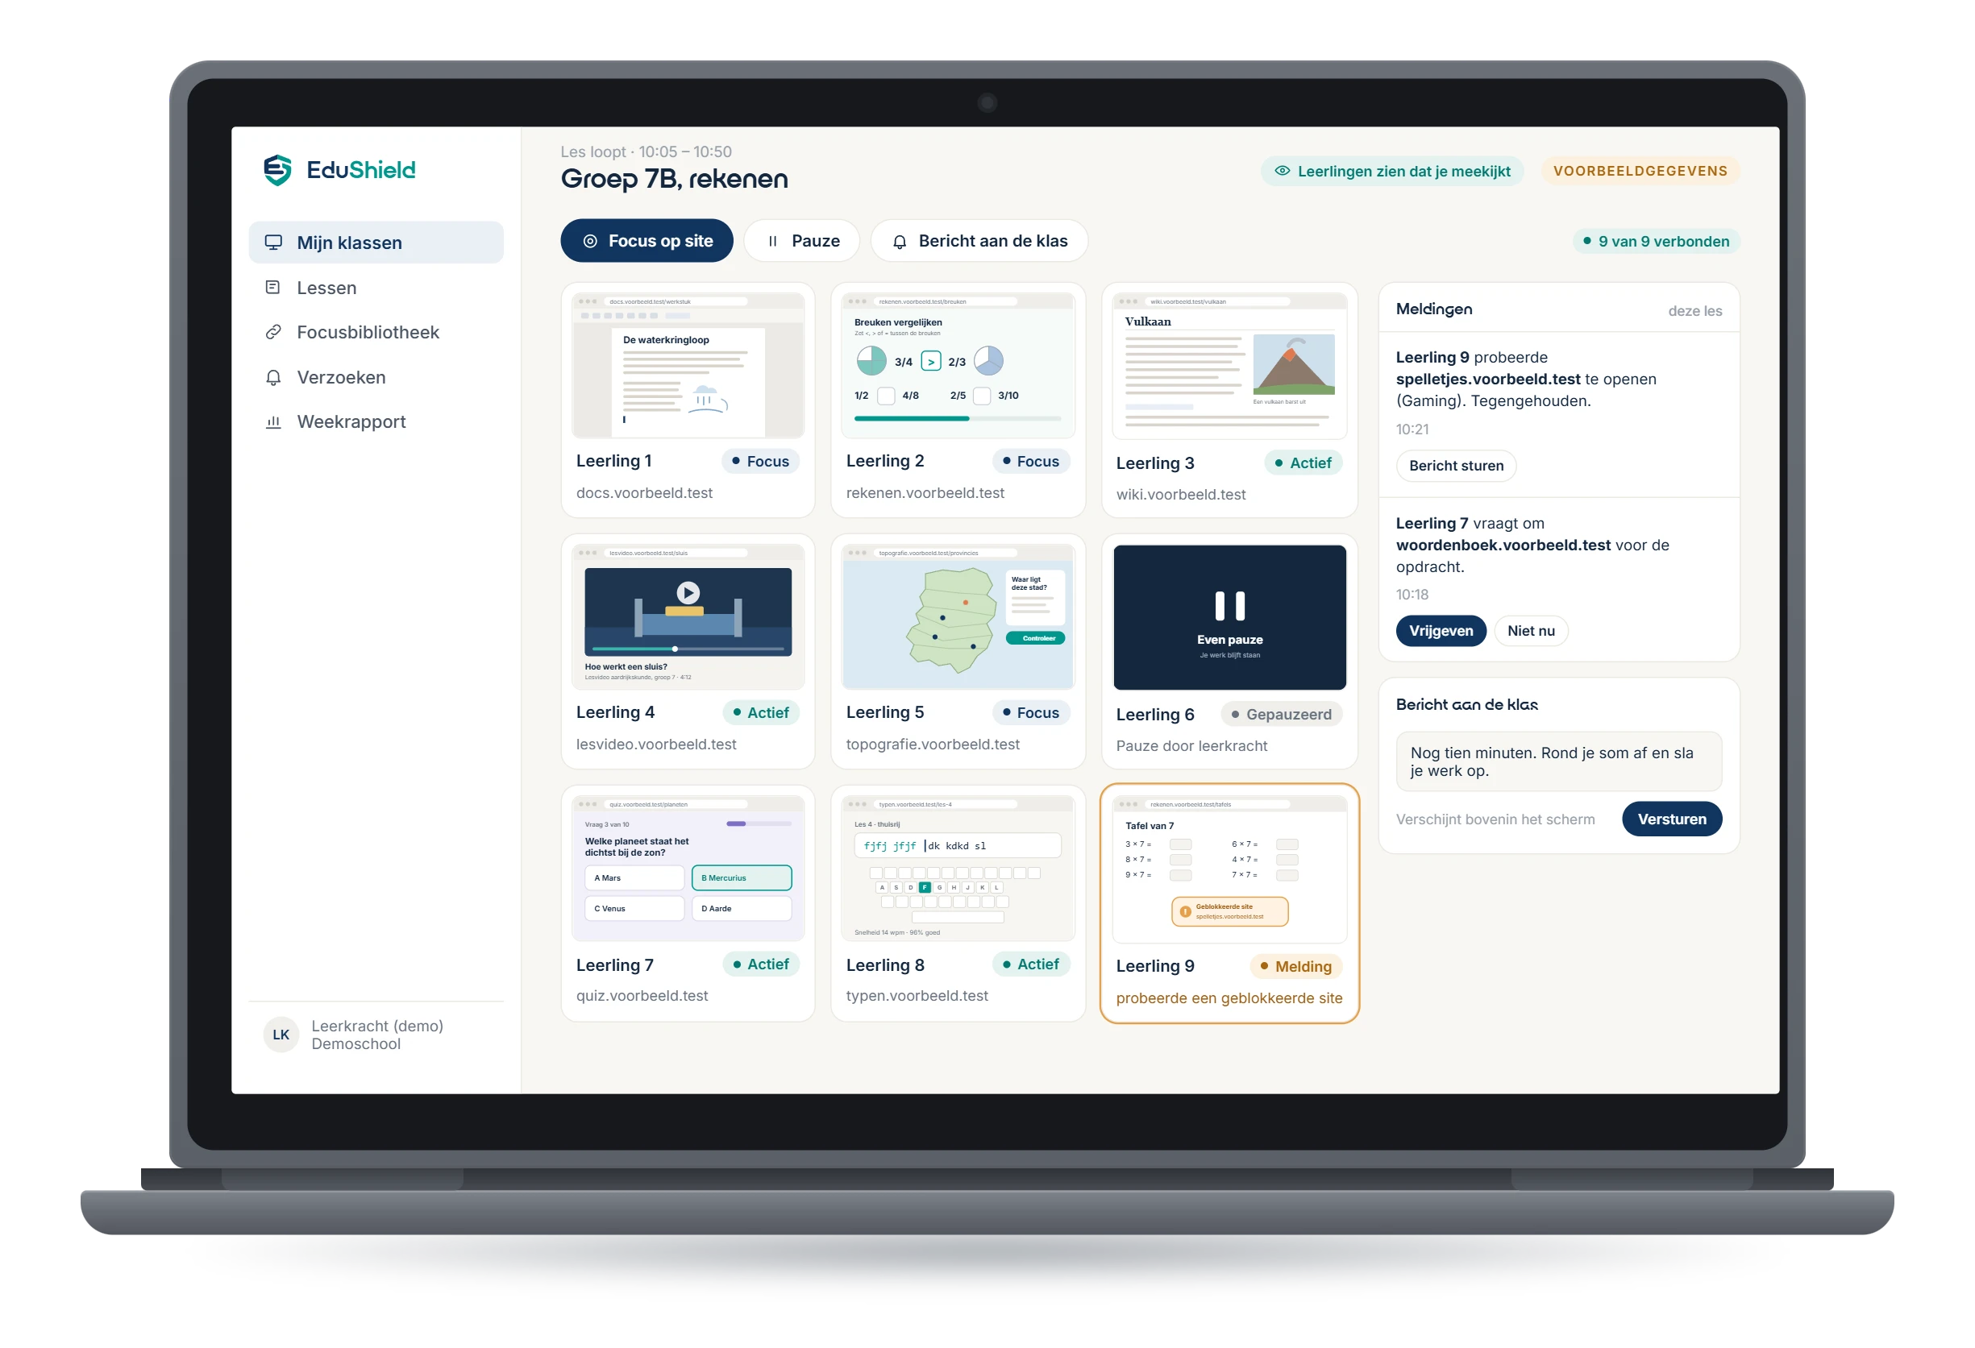1975x1348 pixels.
Task: Click the video progress bar in Leerling 4
Action: 688,649
